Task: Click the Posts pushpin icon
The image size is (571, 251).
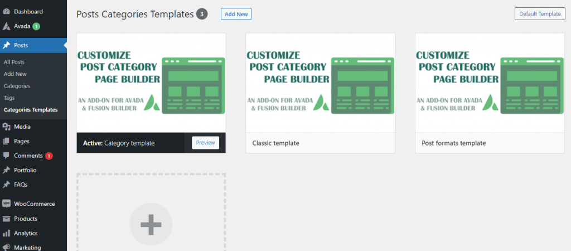Action: coord(6,46)
